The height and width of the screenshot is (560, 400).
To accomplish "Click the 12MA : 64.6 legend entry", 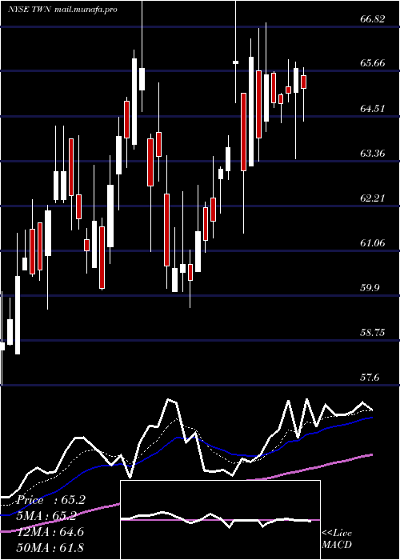I will (50, 532).
